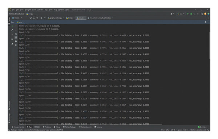Screen dimensions: 218x139
Task: Open Search Everywhere magnifier icon
Action: 202,14
